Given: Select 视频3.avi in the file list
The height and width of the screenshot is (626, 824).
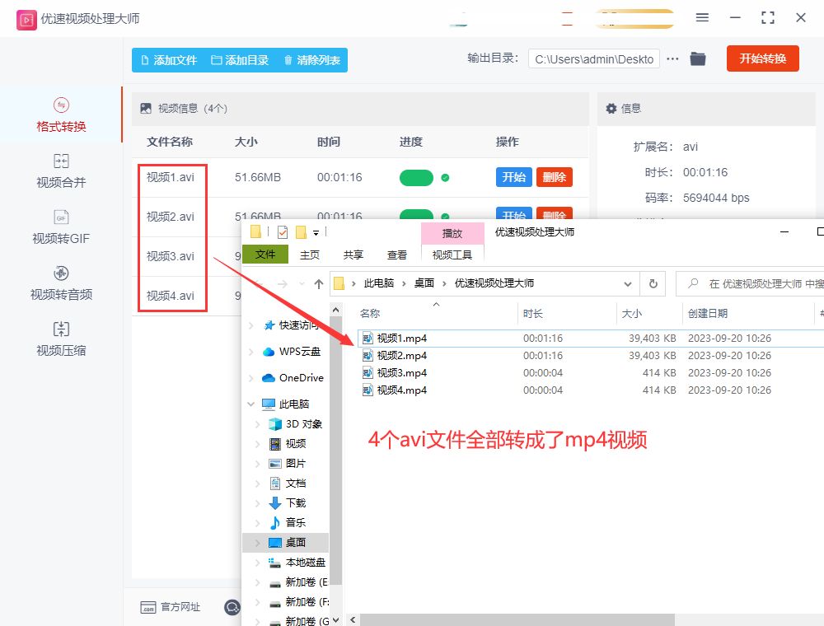Looking at the screenshot, I should coord(171,256).
